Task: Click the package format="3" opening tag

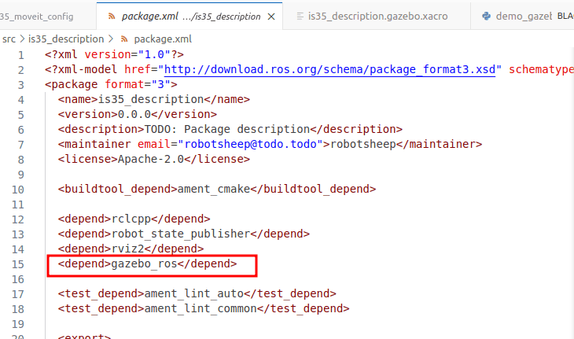Action: (x=111, y=84)
